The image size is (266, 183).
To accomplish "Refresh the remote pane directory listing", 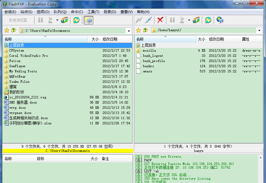I will point(208,20).
